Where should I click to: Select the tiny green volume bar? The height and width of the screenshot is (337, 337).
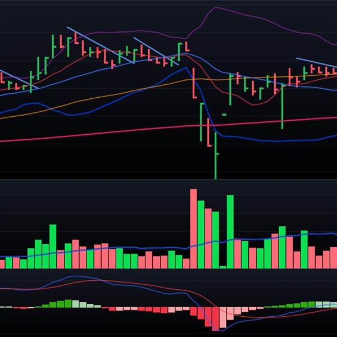coord(223,267)
